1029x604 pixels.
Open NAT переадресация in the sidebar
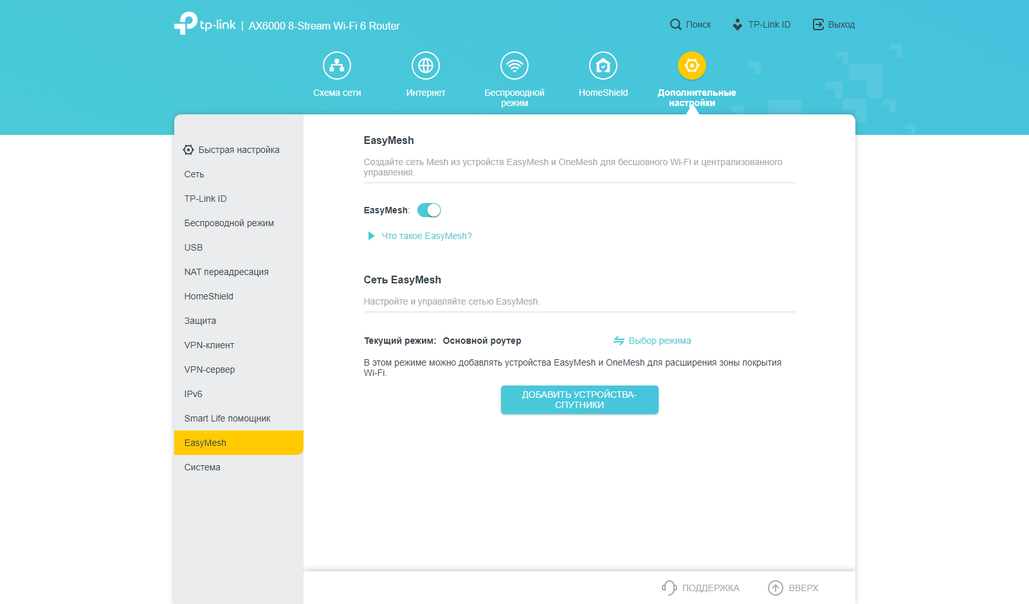tap(239, 272)
